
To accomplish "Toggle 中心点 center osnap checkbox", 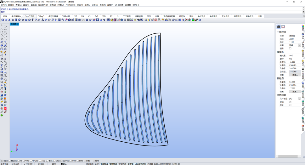I will tap(31, 161).
